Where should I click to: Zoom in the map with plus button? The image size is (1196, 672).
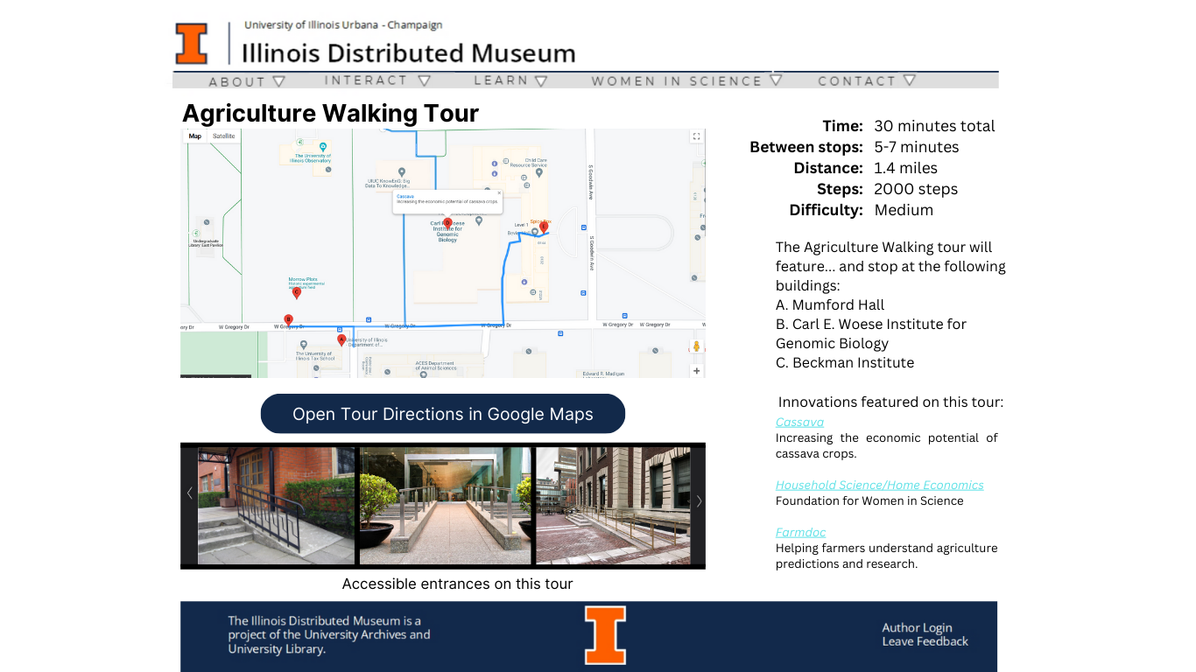click(697, 371)
